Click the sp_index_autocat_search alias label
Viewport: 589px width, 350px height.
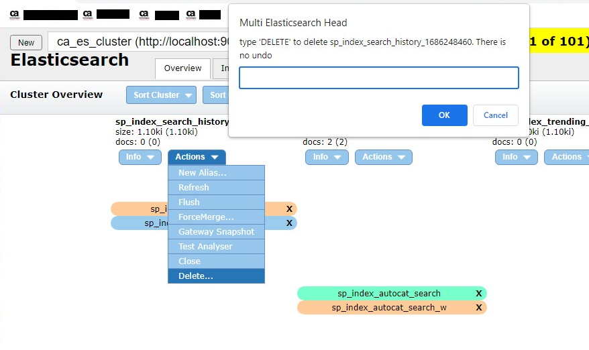(389, 293)
